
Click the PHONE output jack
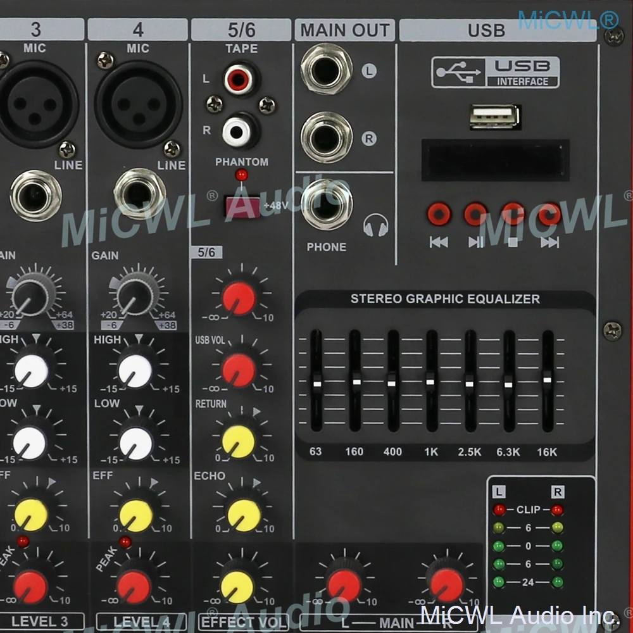pyautogui.click(x=327, y=205)
